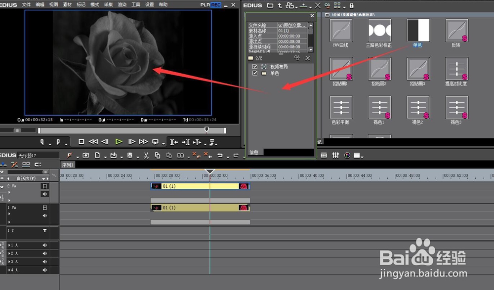Viewport: 494px width, 290px height.
Task: Jump to previous edit point icon
Action: (x=174, y=142)
